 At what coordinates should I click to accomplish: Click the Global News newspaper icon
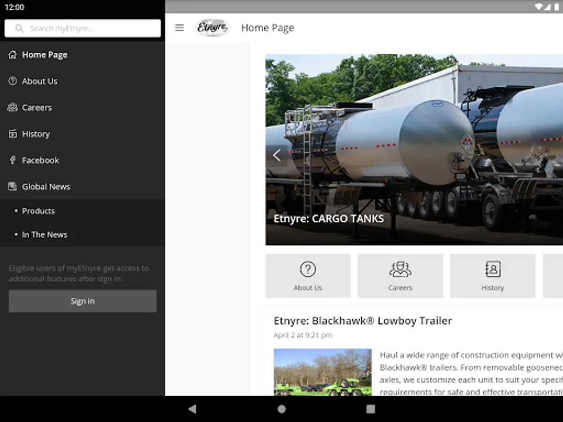(x=13, y=186)
